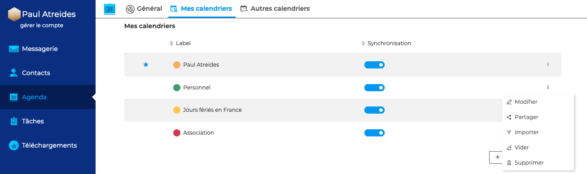Disable synchronisation for Paul Atreides calendar
The image size is (587, 174).
point(374,65)
